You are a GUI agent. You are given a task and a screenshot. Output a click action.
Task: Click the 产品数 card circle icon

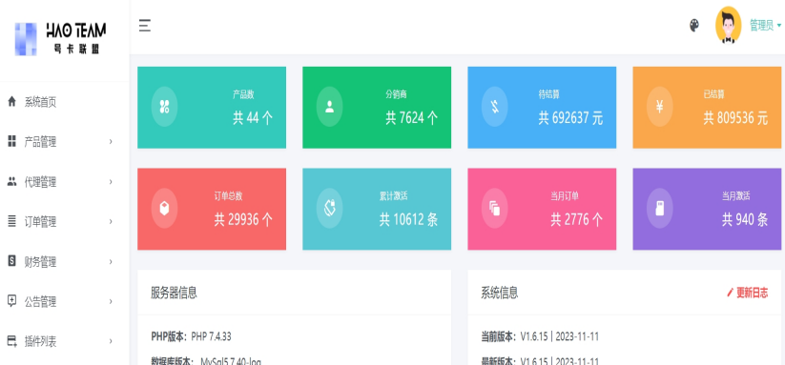[164, 107]
